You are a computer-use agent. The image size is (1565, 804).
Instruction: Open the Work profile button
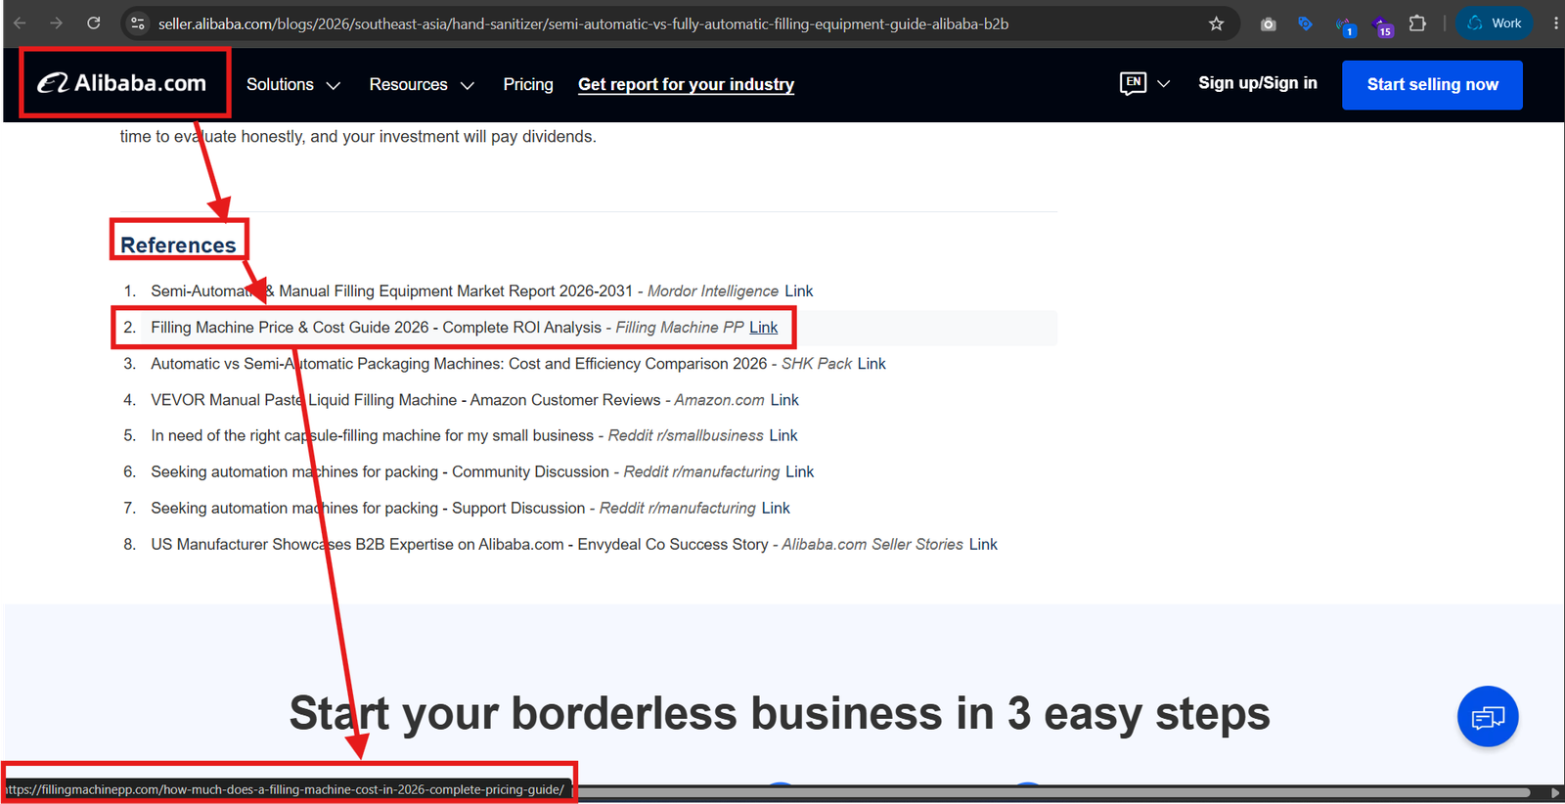click(x=1495, y=23)
